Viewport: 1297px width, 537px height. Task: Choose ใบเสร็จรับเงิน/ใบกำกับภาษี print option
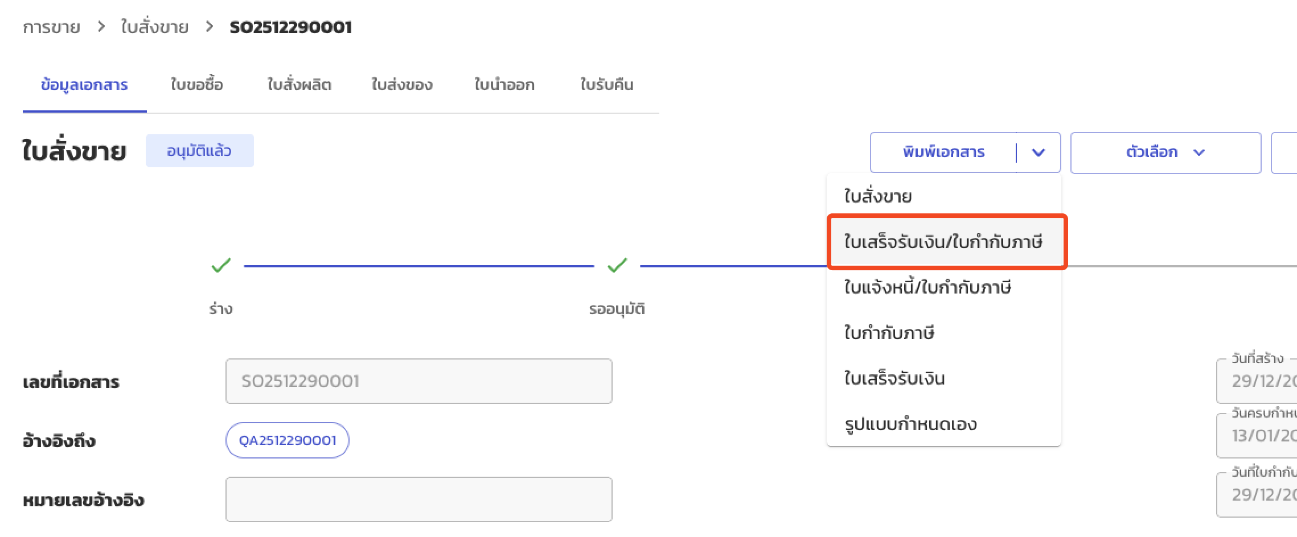pos(943,242)
